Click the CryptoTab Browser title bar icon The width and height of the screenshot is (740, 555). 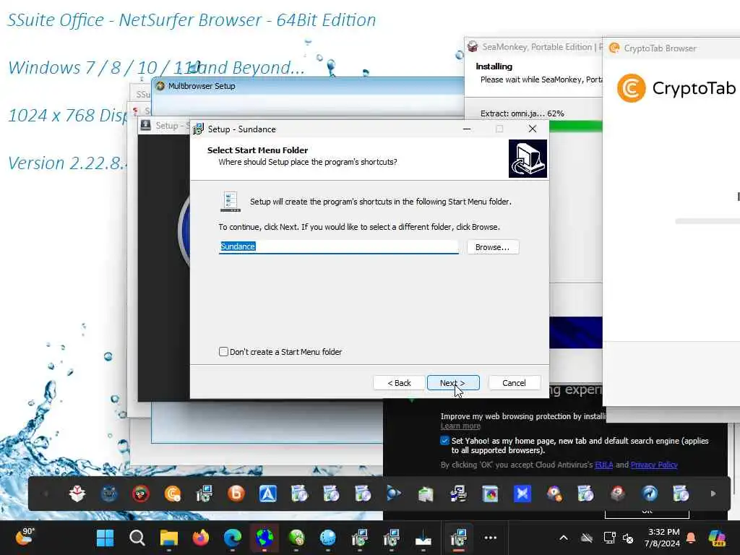click(x=614, y=48)
